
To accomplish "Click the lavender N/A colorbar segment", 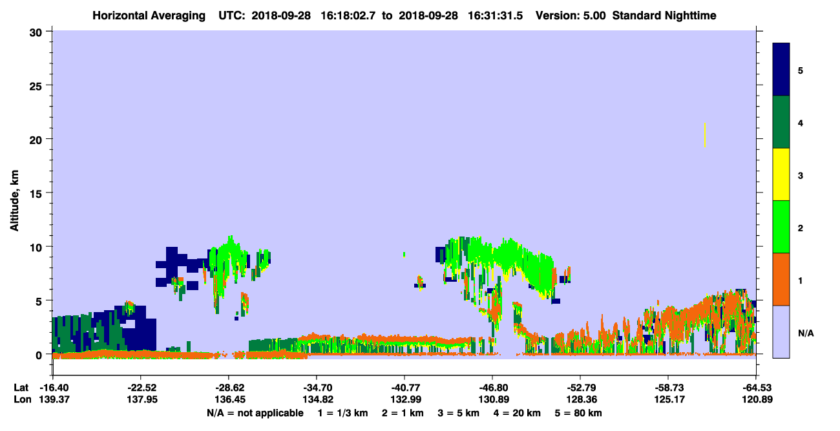I will pos(781,331).
